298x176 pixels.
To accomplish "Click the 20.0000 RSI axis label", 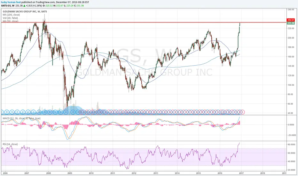I will [291, 170].
